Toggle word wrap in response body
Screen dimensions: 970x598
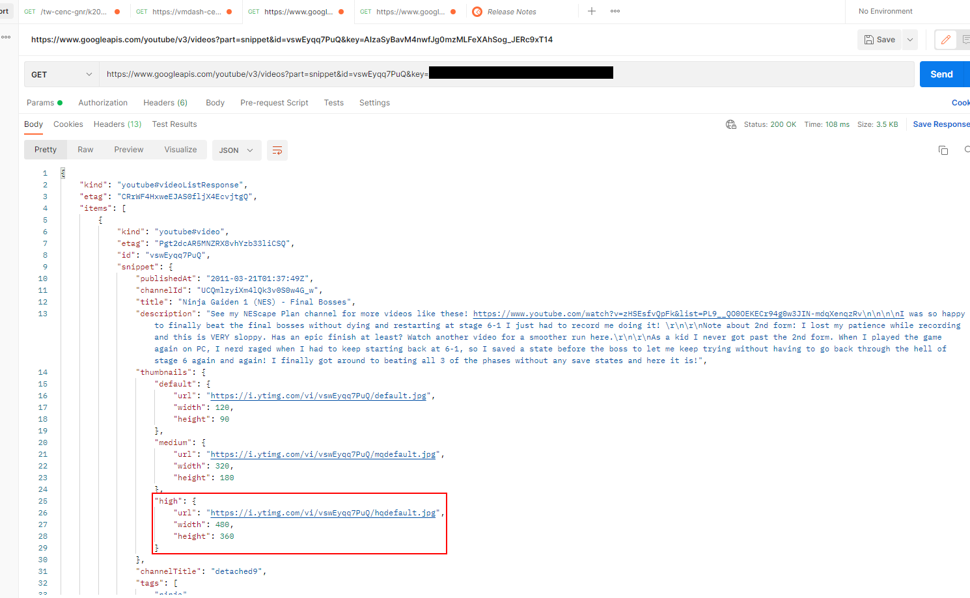[277, 150]
